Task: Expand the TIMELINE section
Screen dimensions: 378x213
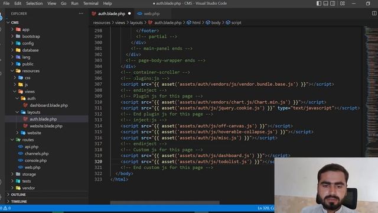Action: (x=19, y=201)
